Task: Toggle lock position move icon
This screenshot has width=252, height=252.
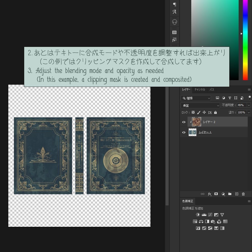Action: [x=204, y=112]
